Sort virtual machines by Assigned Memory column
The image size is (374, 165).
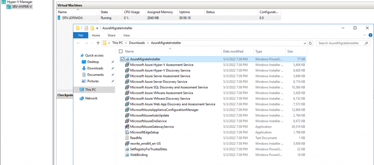(161, 12)
